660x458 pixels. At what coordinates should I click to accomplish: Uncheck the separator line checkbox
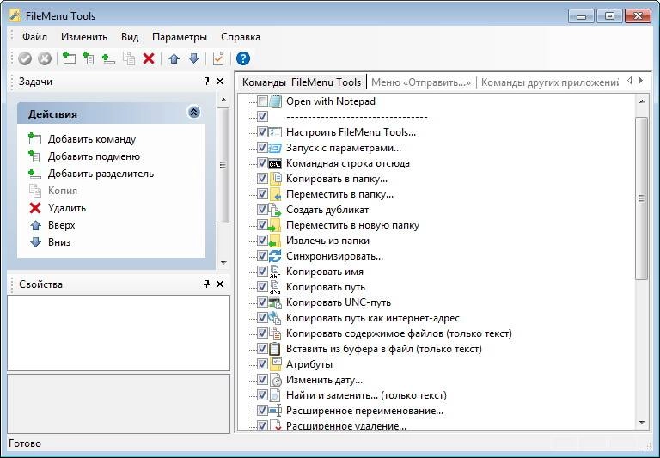262,117
